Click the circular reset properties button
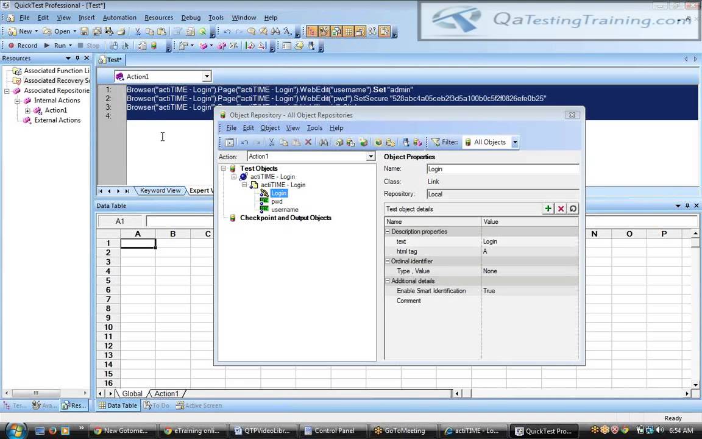 click(x=573, y=209)
